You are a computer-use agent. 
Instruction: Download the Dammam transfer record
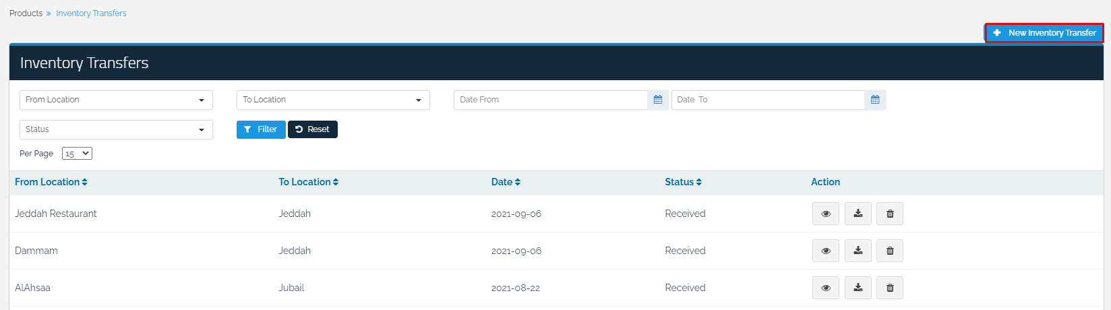click(x=858, y=251)
